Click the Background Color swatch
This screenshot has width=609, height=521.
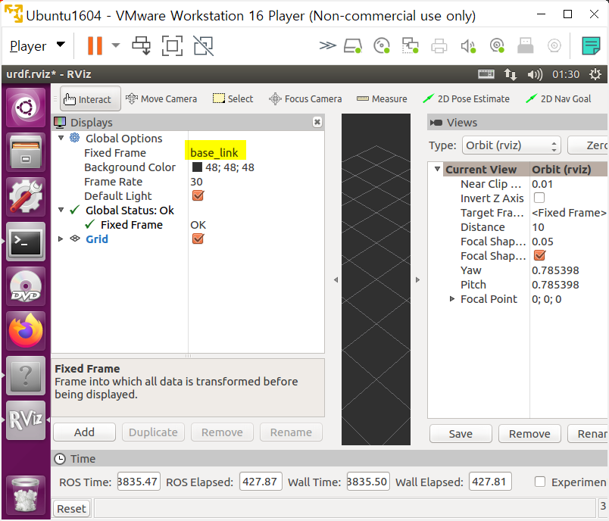[197, 167]
